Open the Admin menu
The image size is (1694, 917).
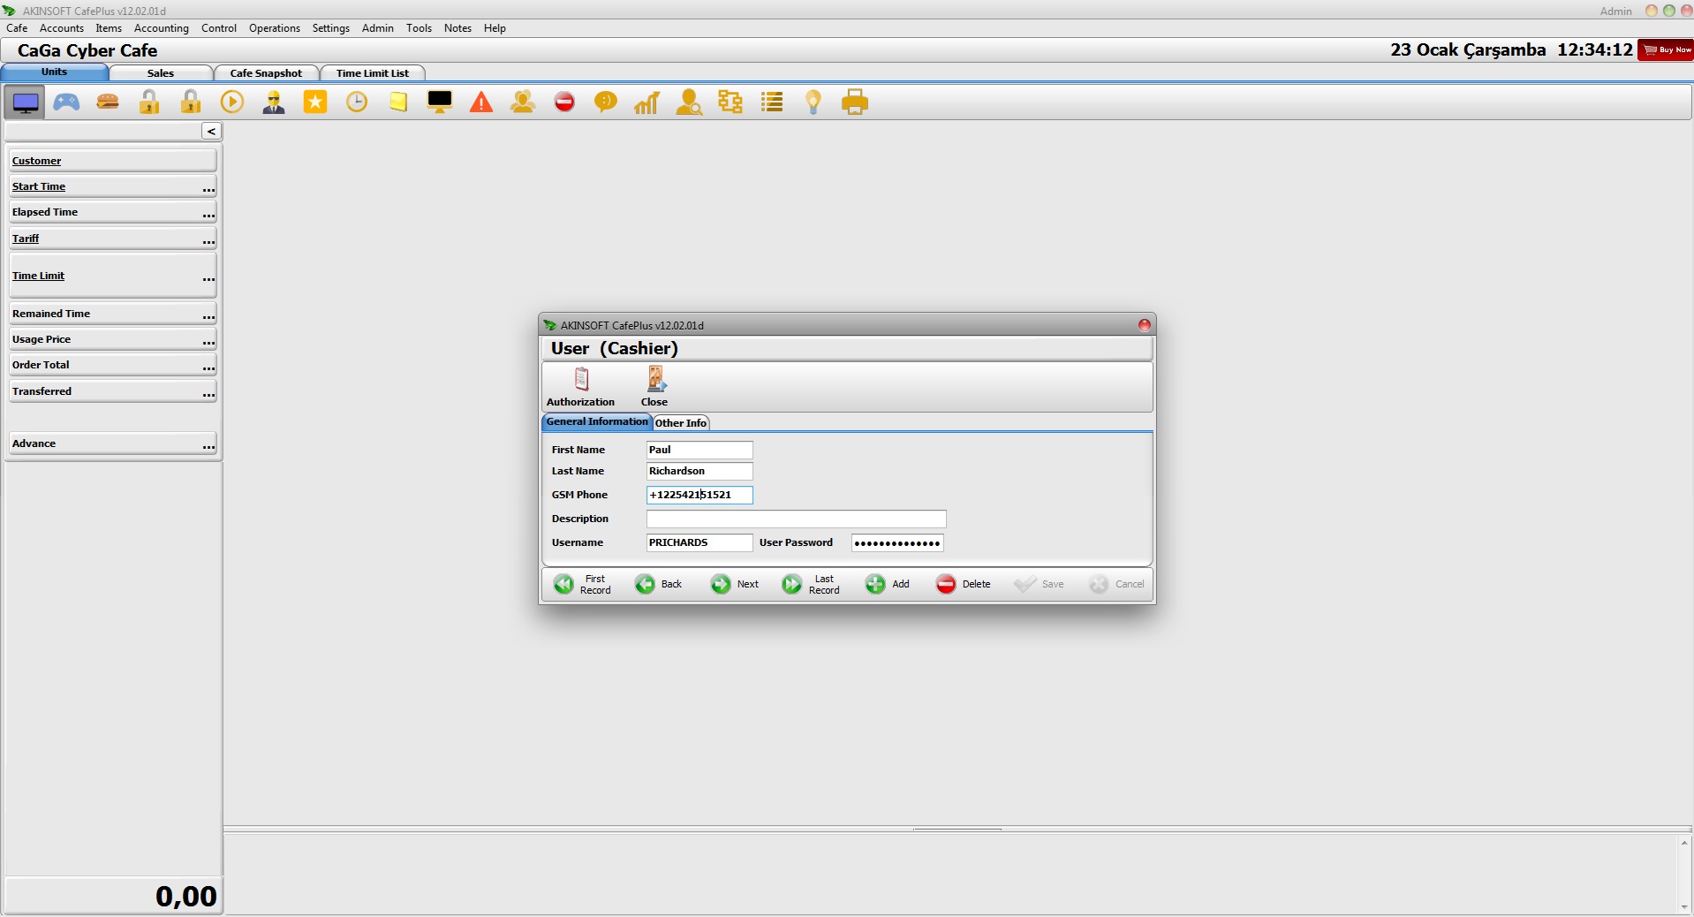pyautogui.click(x=377, y=27)
